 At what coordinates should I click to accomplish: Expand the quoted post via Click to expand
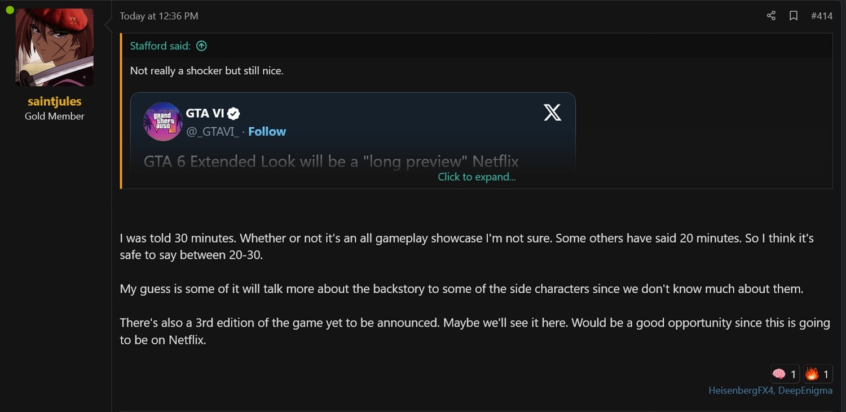[477, 177]
